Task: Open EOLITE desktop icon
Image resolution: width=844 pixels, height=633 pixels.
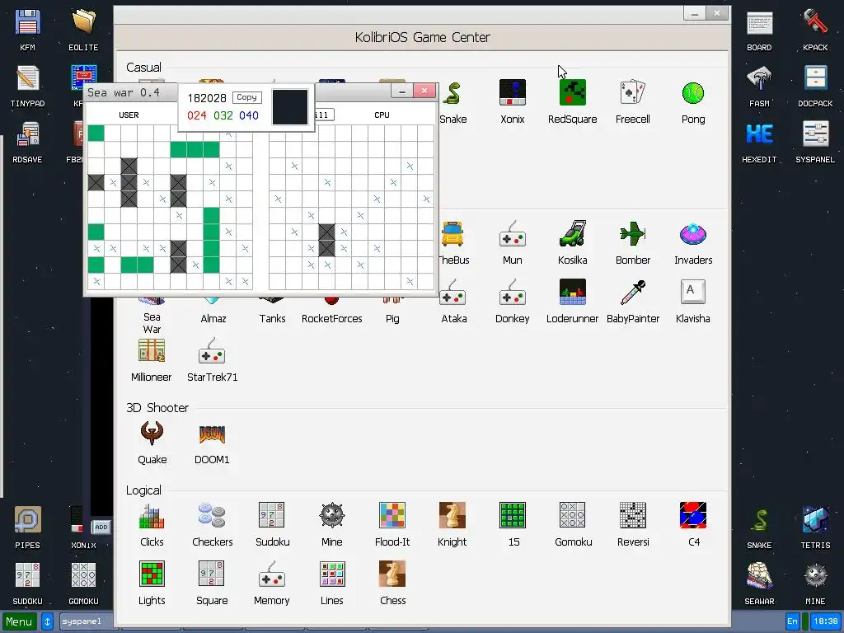Action: (83, 30)
